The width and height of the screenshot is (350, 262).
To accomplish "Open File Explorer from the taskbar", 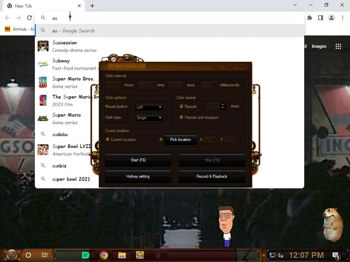I will (x=122, y=255).
